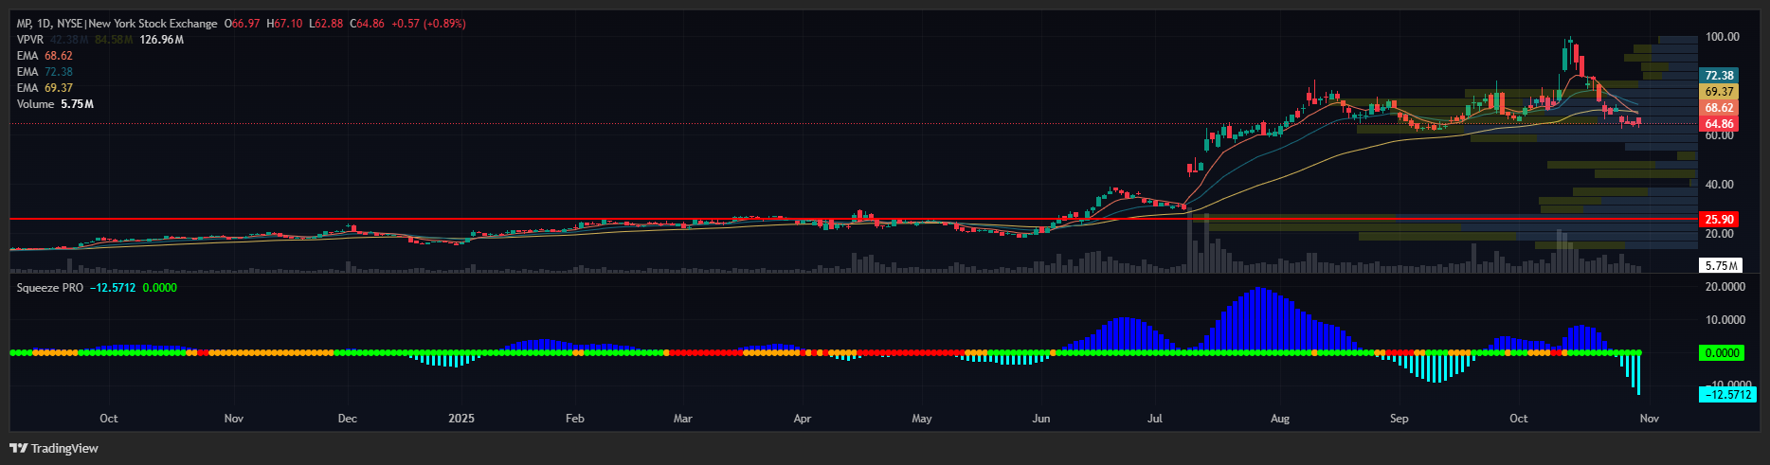Click the green 0.0000 Squeeze label

tap(1721, 353)
